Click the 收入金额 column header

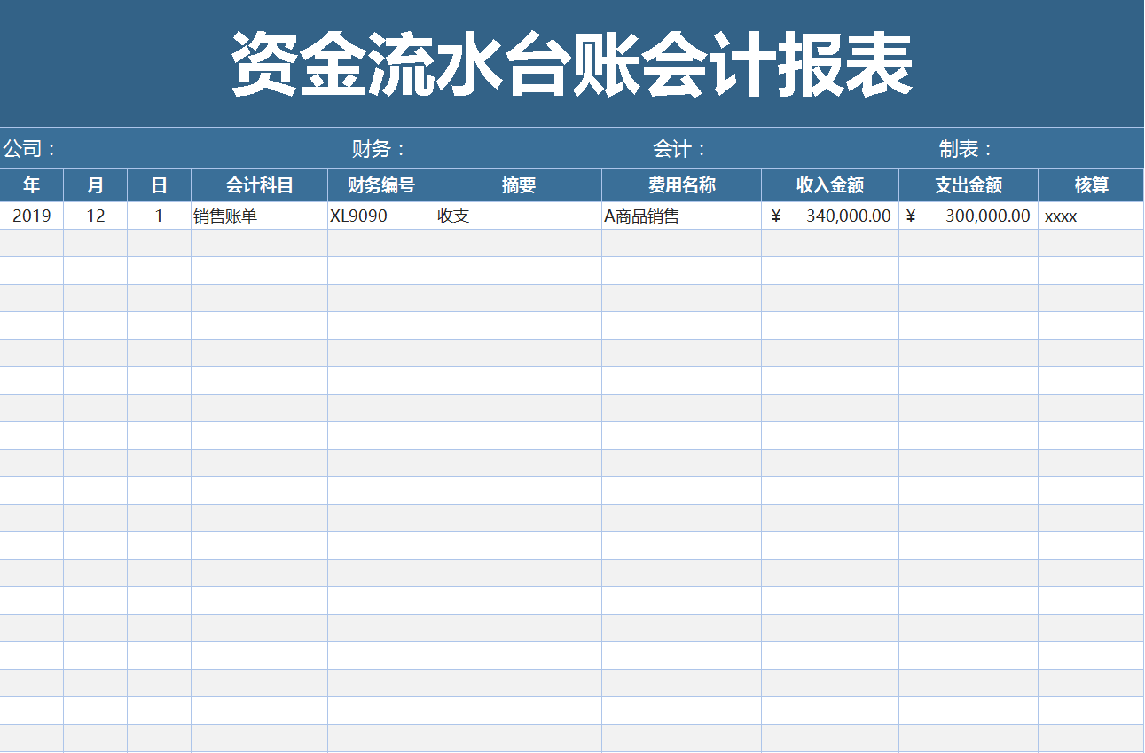[x=830, y=185]
